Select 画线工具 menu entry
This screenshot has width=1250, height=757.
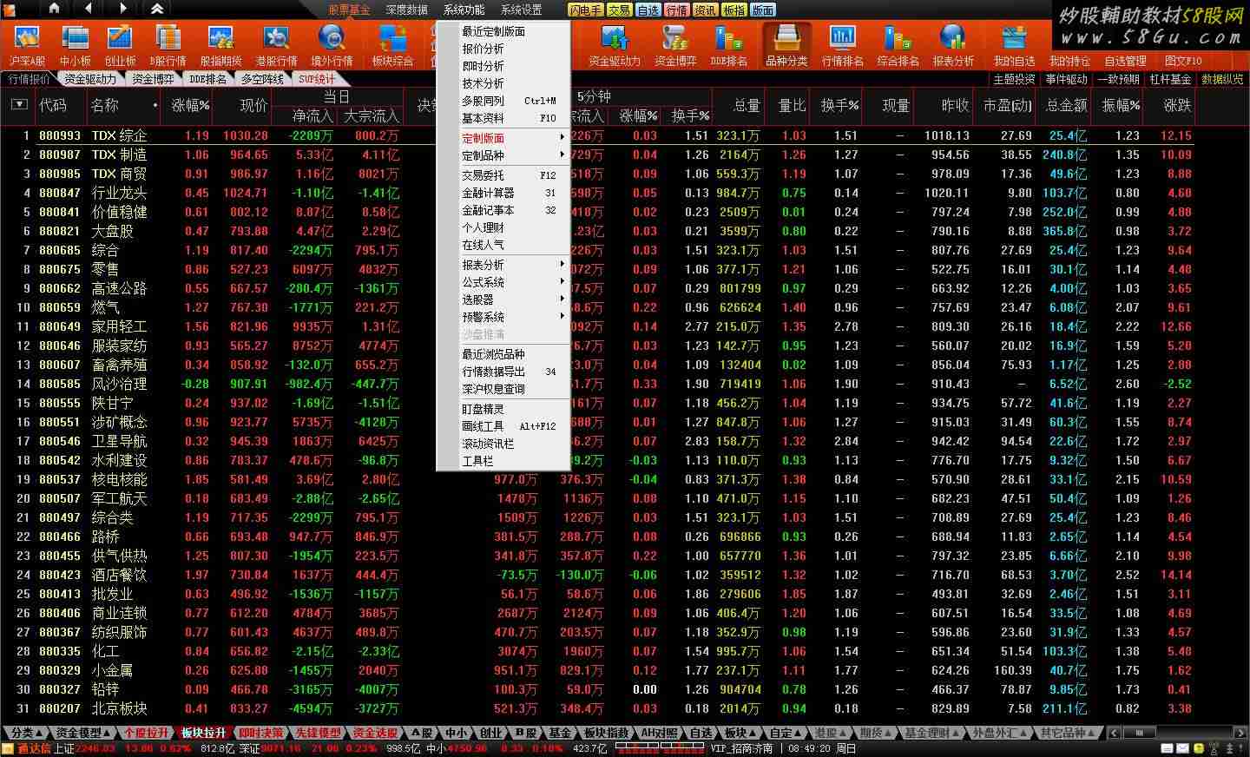[503, 426]
